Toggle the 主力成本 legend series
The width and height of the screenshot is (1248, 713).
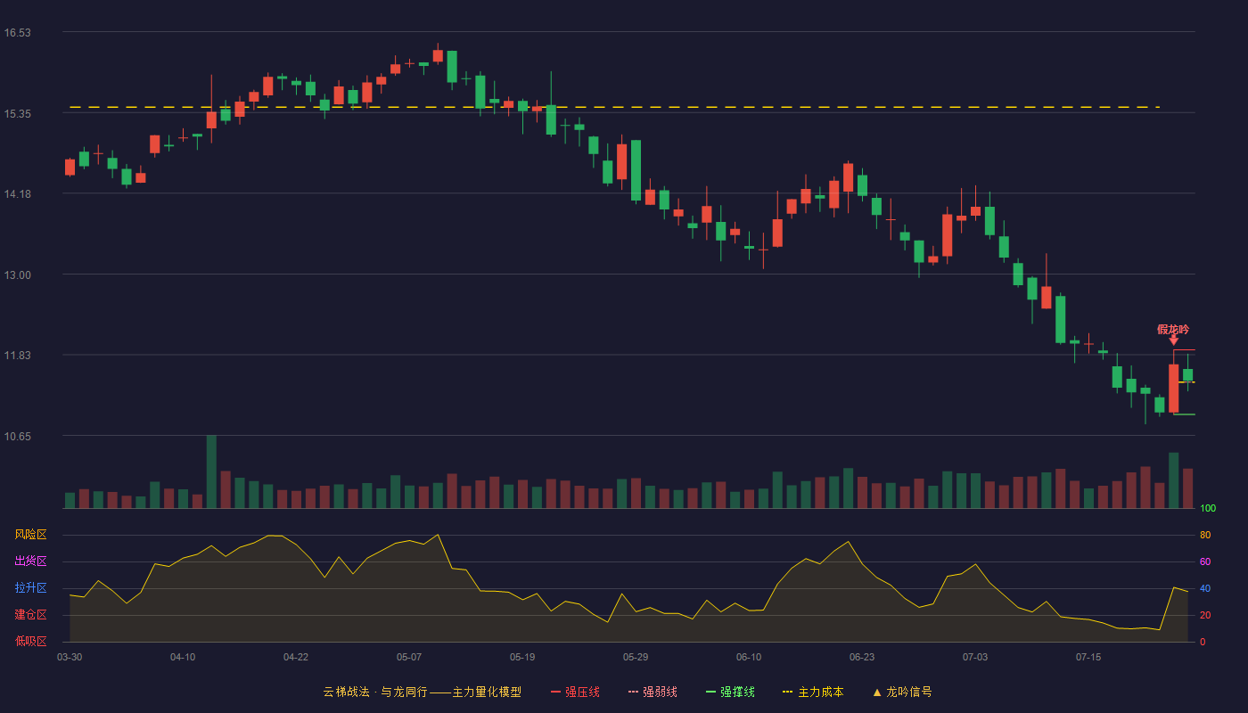pyautogui.click(x=813, y=692)
